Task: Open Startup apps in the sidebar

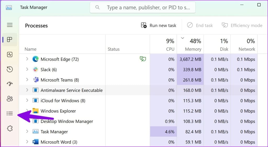Action: pos(10,84)
